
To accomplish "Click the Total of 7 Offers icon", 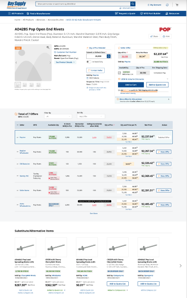I will [16, 114].
